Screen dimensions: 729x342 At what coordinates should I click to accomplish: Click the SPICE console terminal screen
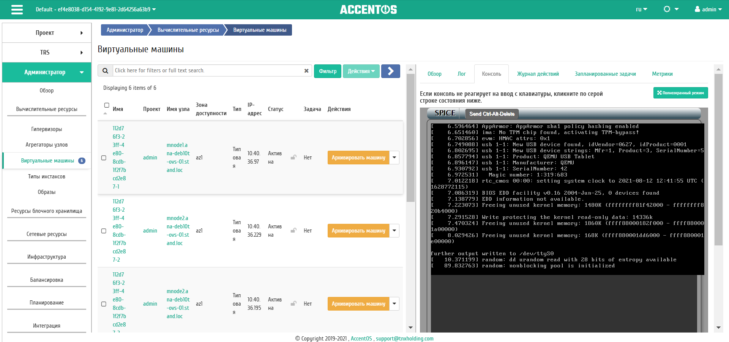pos(567,199)
